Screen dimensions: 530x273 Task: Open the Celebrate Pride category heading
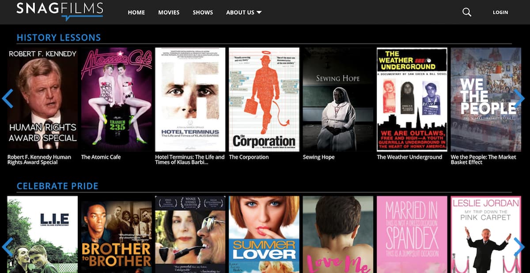click(57, 186)
